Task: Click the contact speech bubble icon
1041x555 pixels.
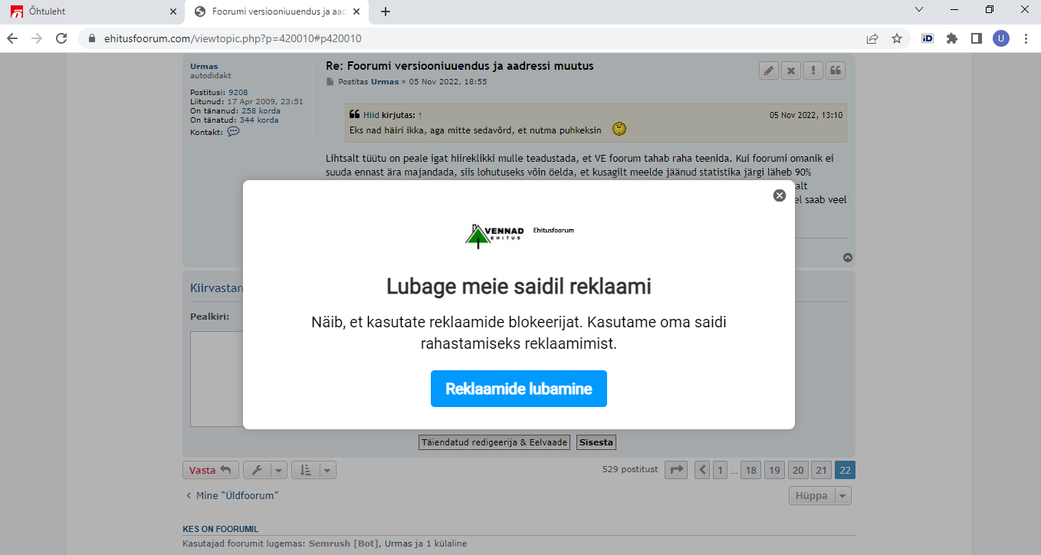Action: (233, 132)
